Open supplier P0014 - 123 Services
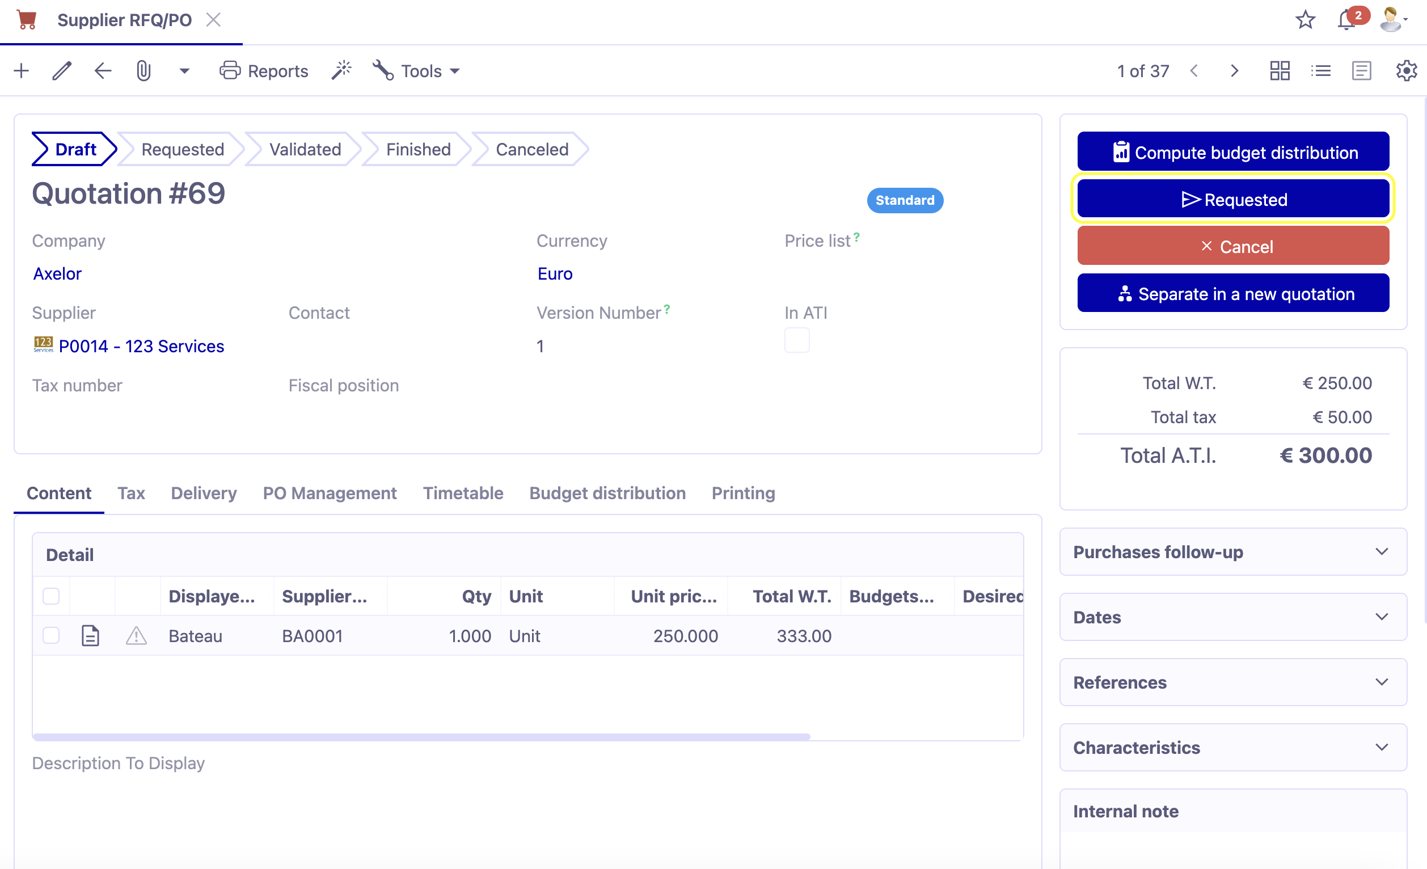This screenshot has height=869, width=1427. (x=141, y=346)
